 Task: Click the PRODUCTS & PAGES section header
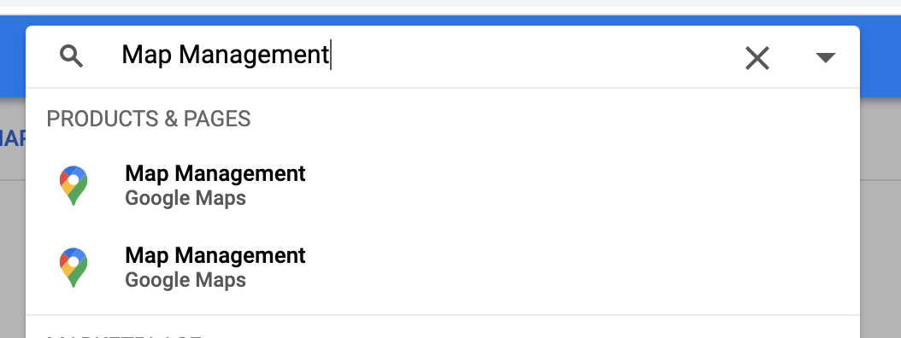click(148, 119)
